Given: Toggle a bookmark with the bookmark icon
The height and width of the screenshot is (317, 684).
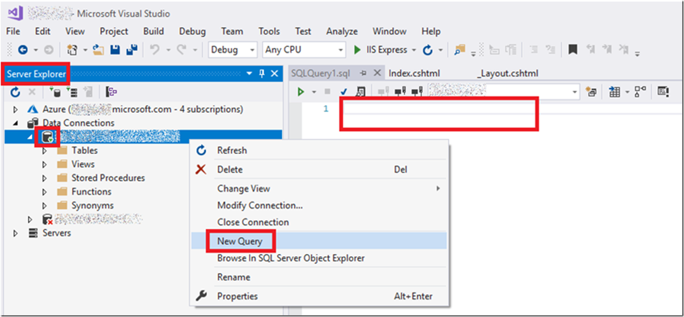Looking at the screenshot, I should click(x=573, y=50).
